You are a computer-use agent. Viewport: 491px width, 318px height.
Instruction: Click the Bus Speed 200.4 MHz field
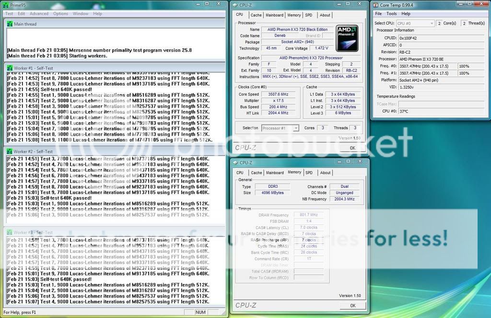tap(278, 107)
